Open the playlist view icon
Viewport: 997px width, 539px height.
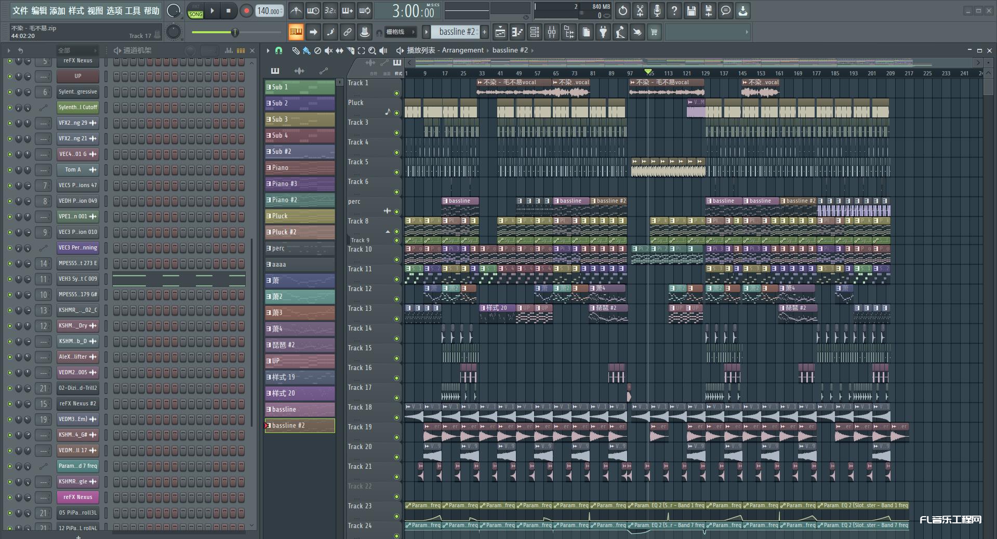point(500,32)
